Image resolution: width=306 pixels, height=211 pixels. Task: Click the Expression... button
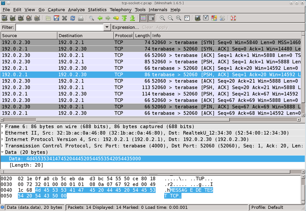126,27
